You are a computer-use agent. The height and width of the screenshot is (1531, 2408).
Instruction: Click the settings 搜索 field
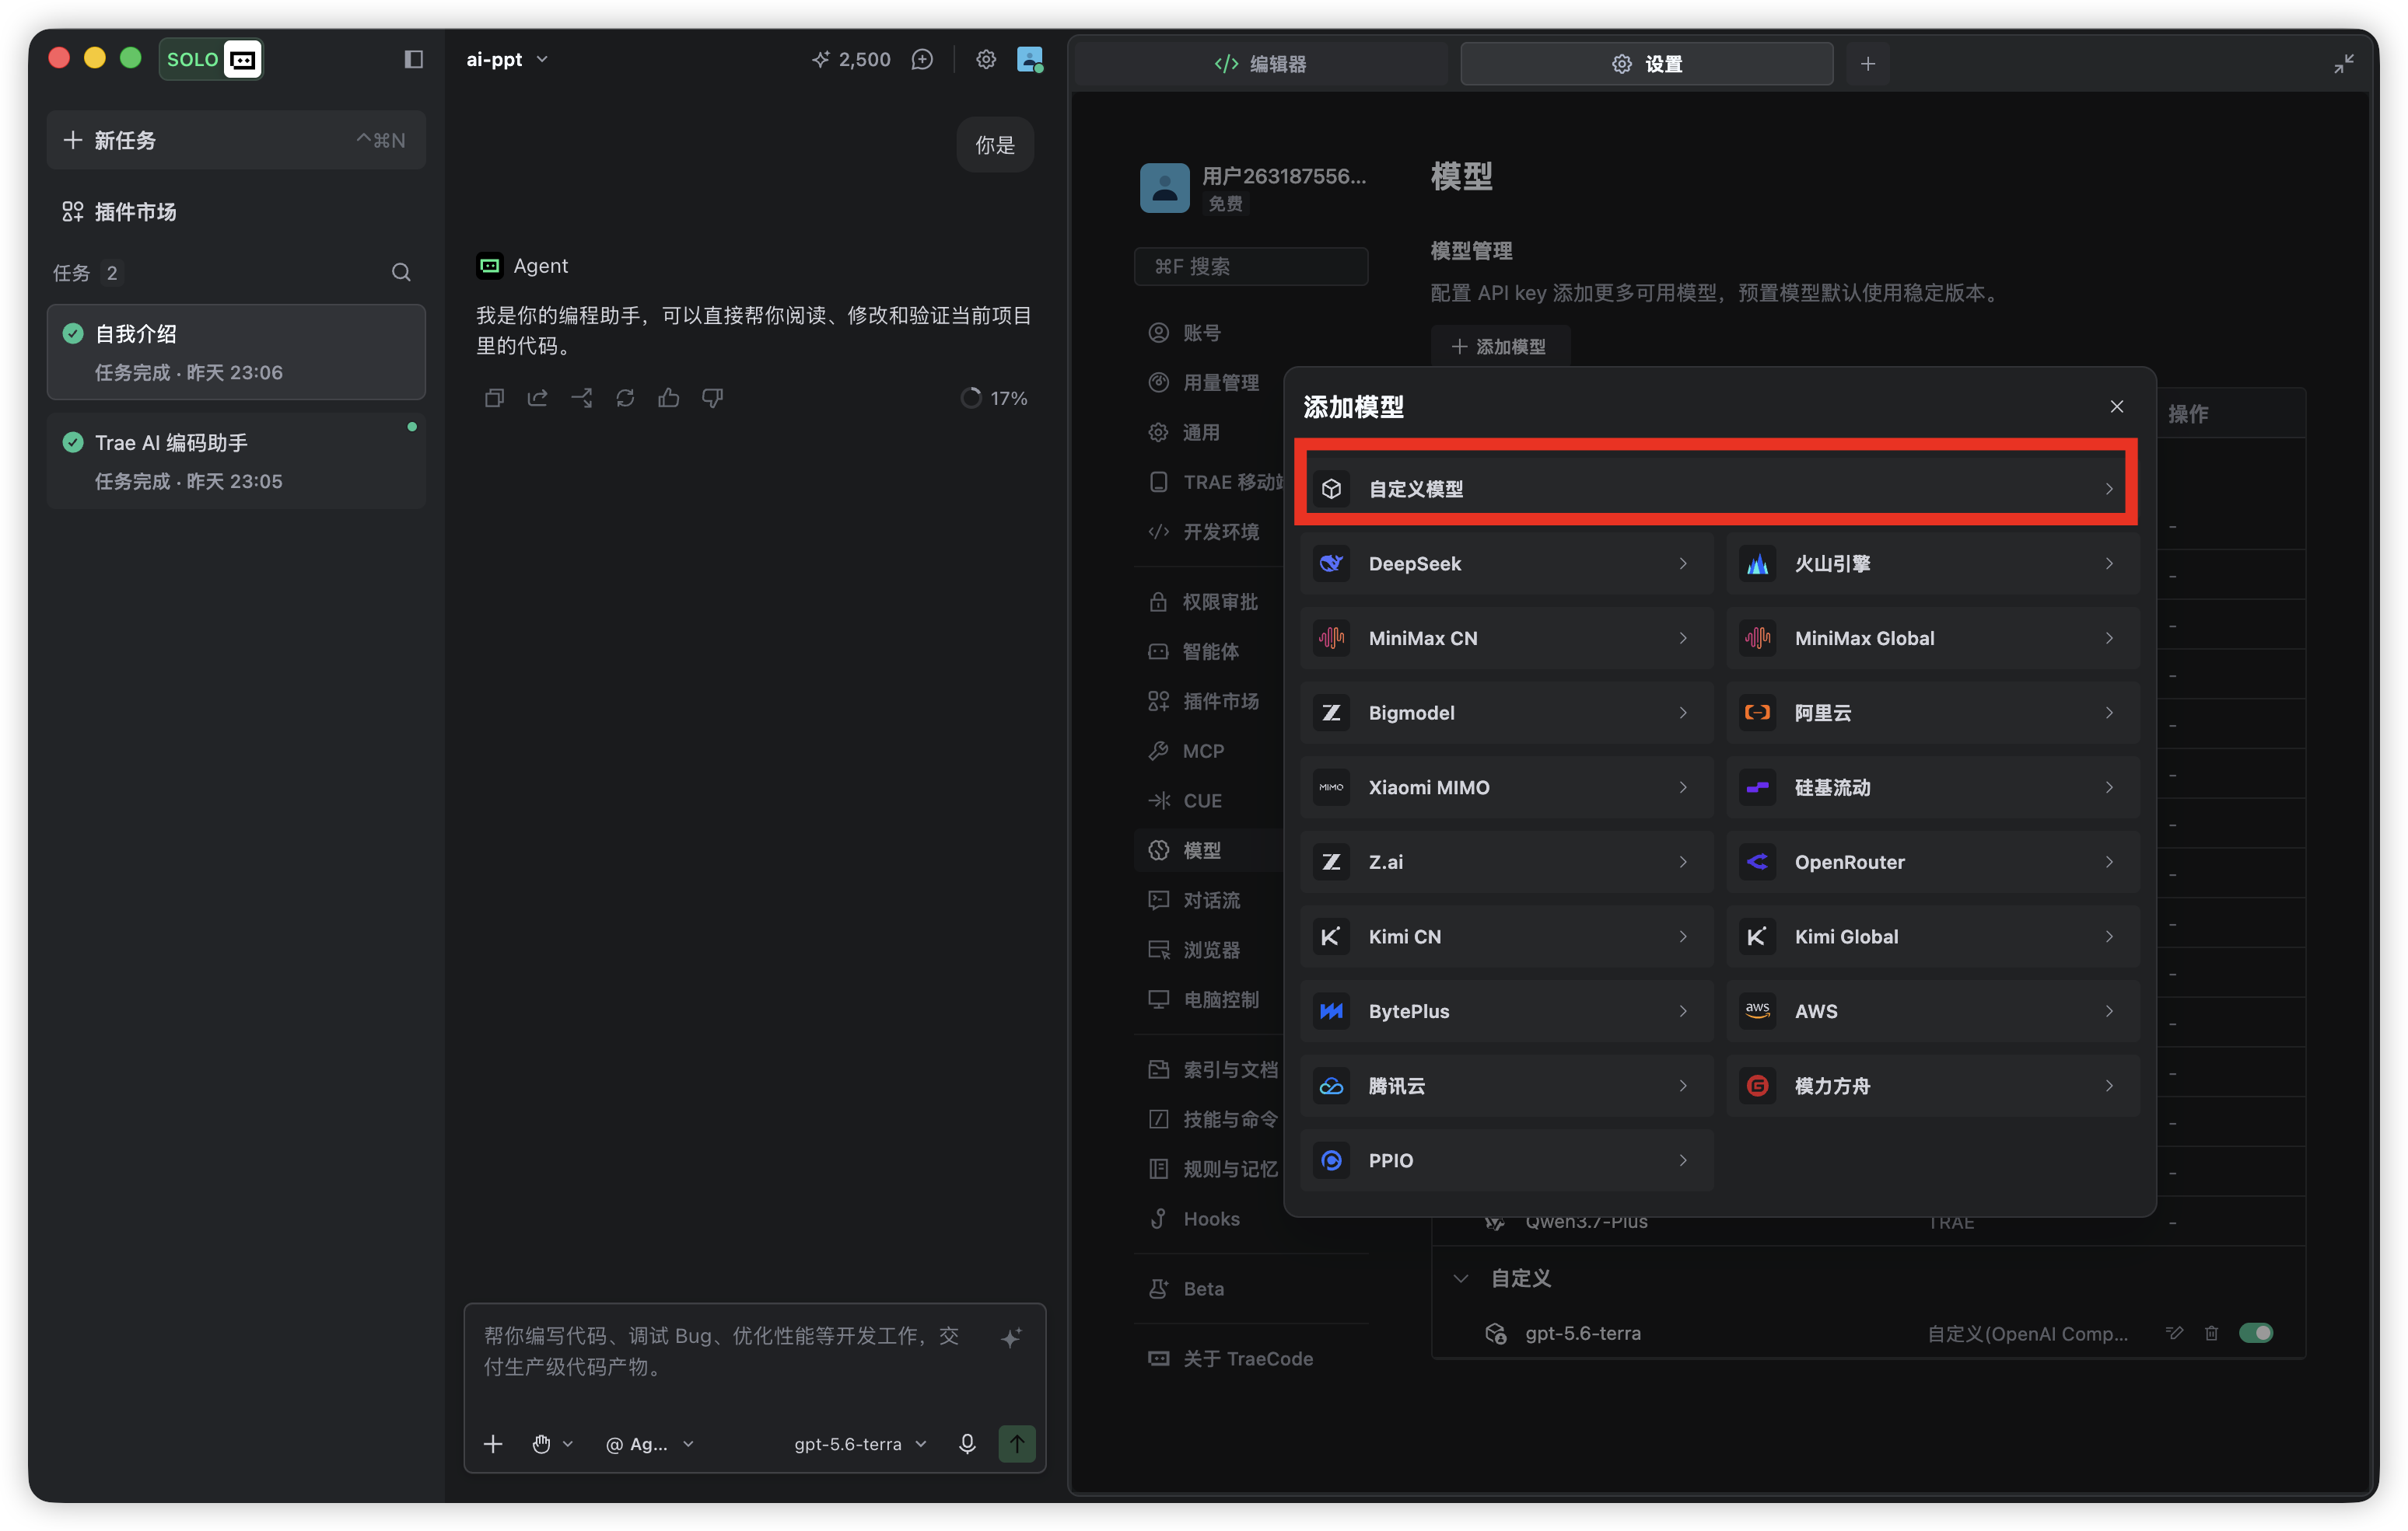point(1251,266)
